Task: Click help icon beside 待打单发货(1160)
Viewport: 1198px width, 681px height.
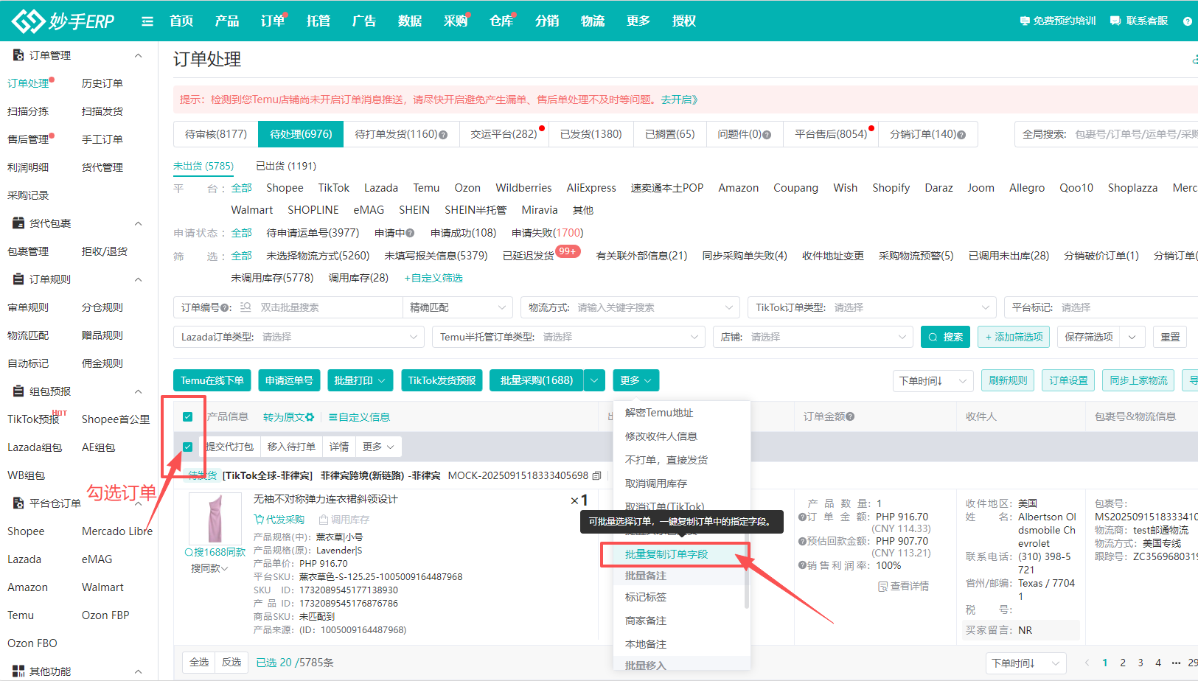Action: [443, 135]
